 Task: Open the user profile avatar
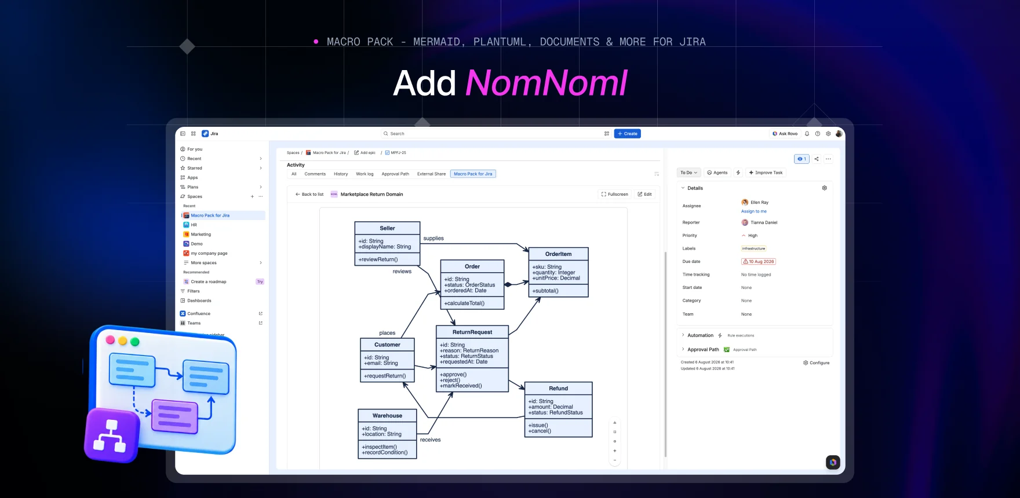pyautogui.click(x=839, y=134)
